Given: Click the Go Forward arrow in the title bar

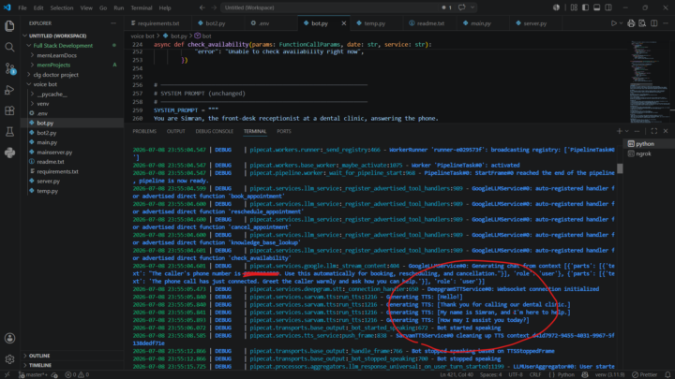Looking at the screenshot, I should (214, 7).
